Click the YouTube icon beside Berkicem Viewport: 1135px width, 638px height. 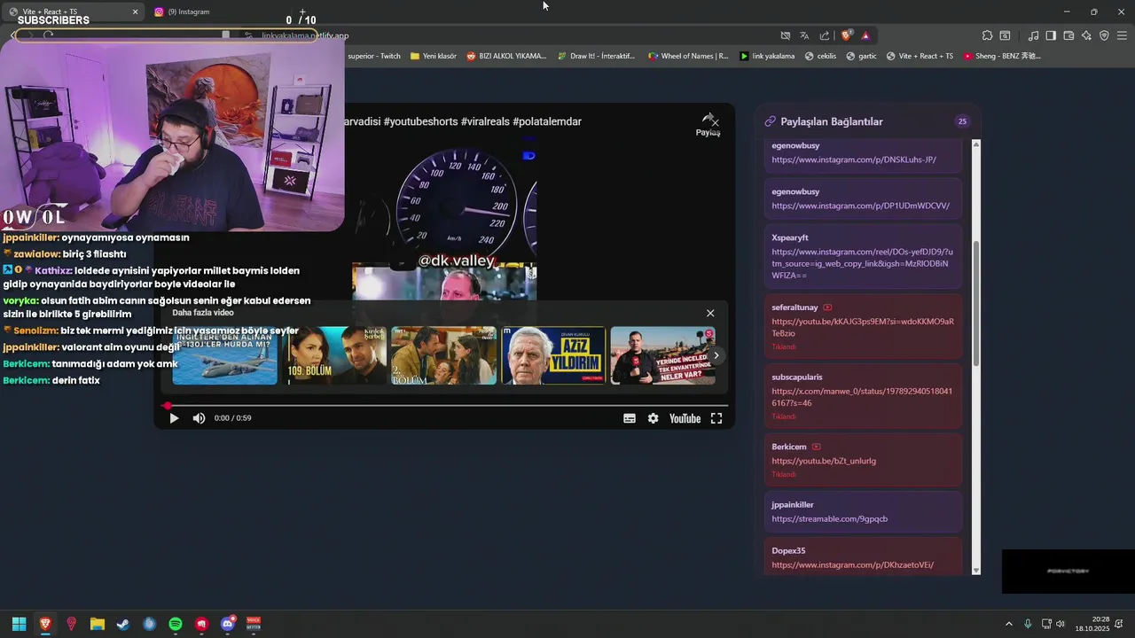(x=817, y=447)
